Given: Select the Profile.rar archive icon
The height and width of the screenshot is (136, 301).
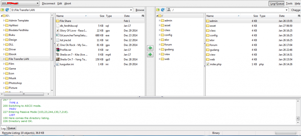Looking at the screenshot, I should click(58, 50).
